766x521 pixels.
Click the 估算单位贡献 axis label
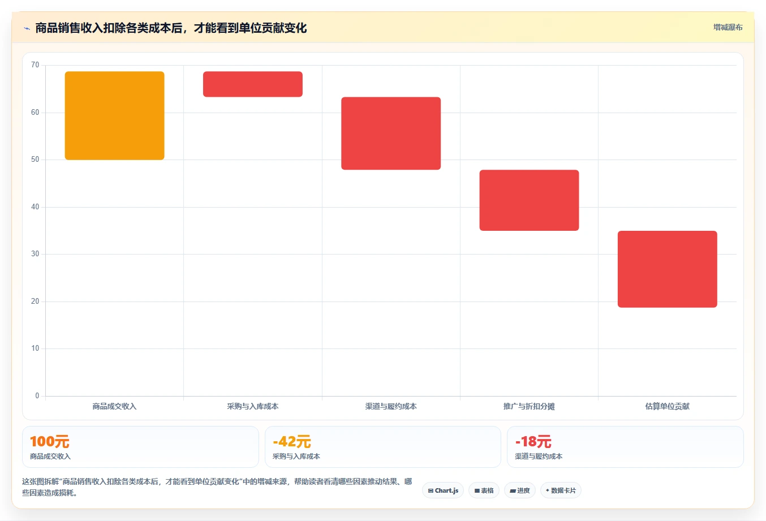tap(668, 406)
